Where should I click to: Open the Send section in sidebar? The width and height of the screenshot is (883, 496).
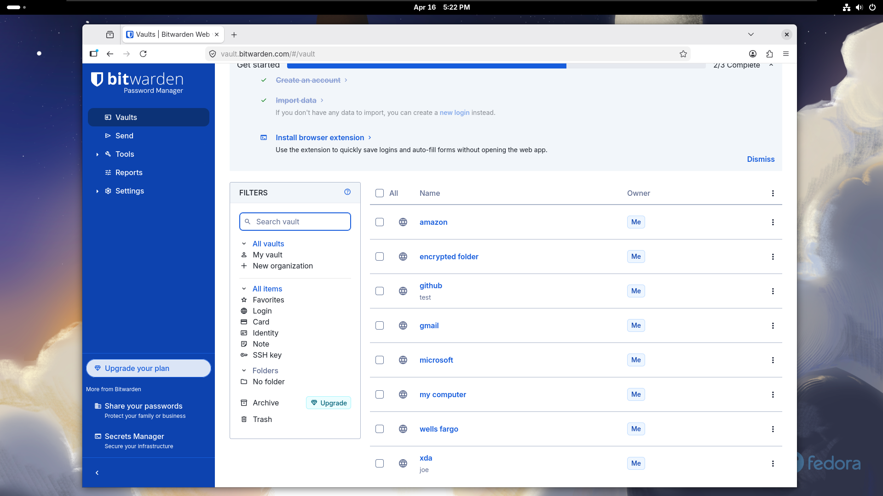149,136
